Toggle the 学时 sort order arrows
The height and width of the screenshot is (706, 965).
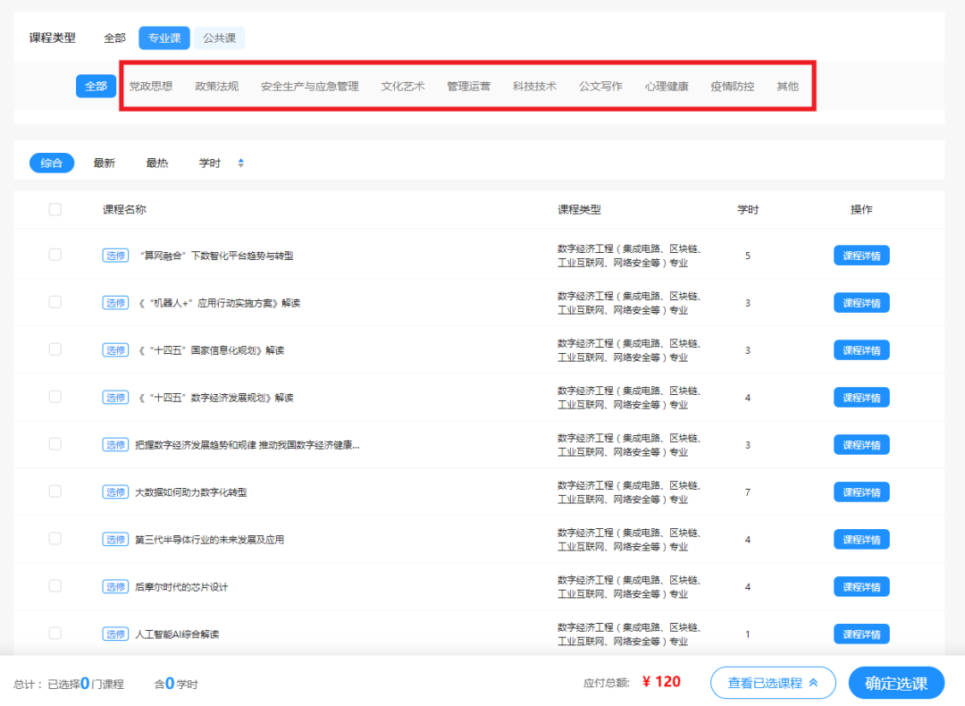[239, 163]
